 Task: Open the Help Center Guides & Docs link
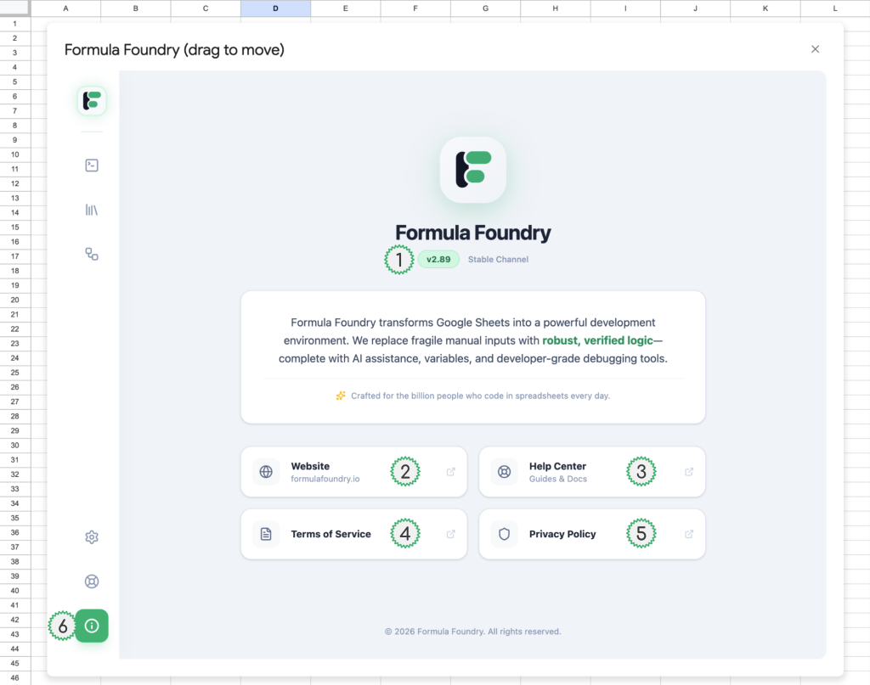pos(557,472)
